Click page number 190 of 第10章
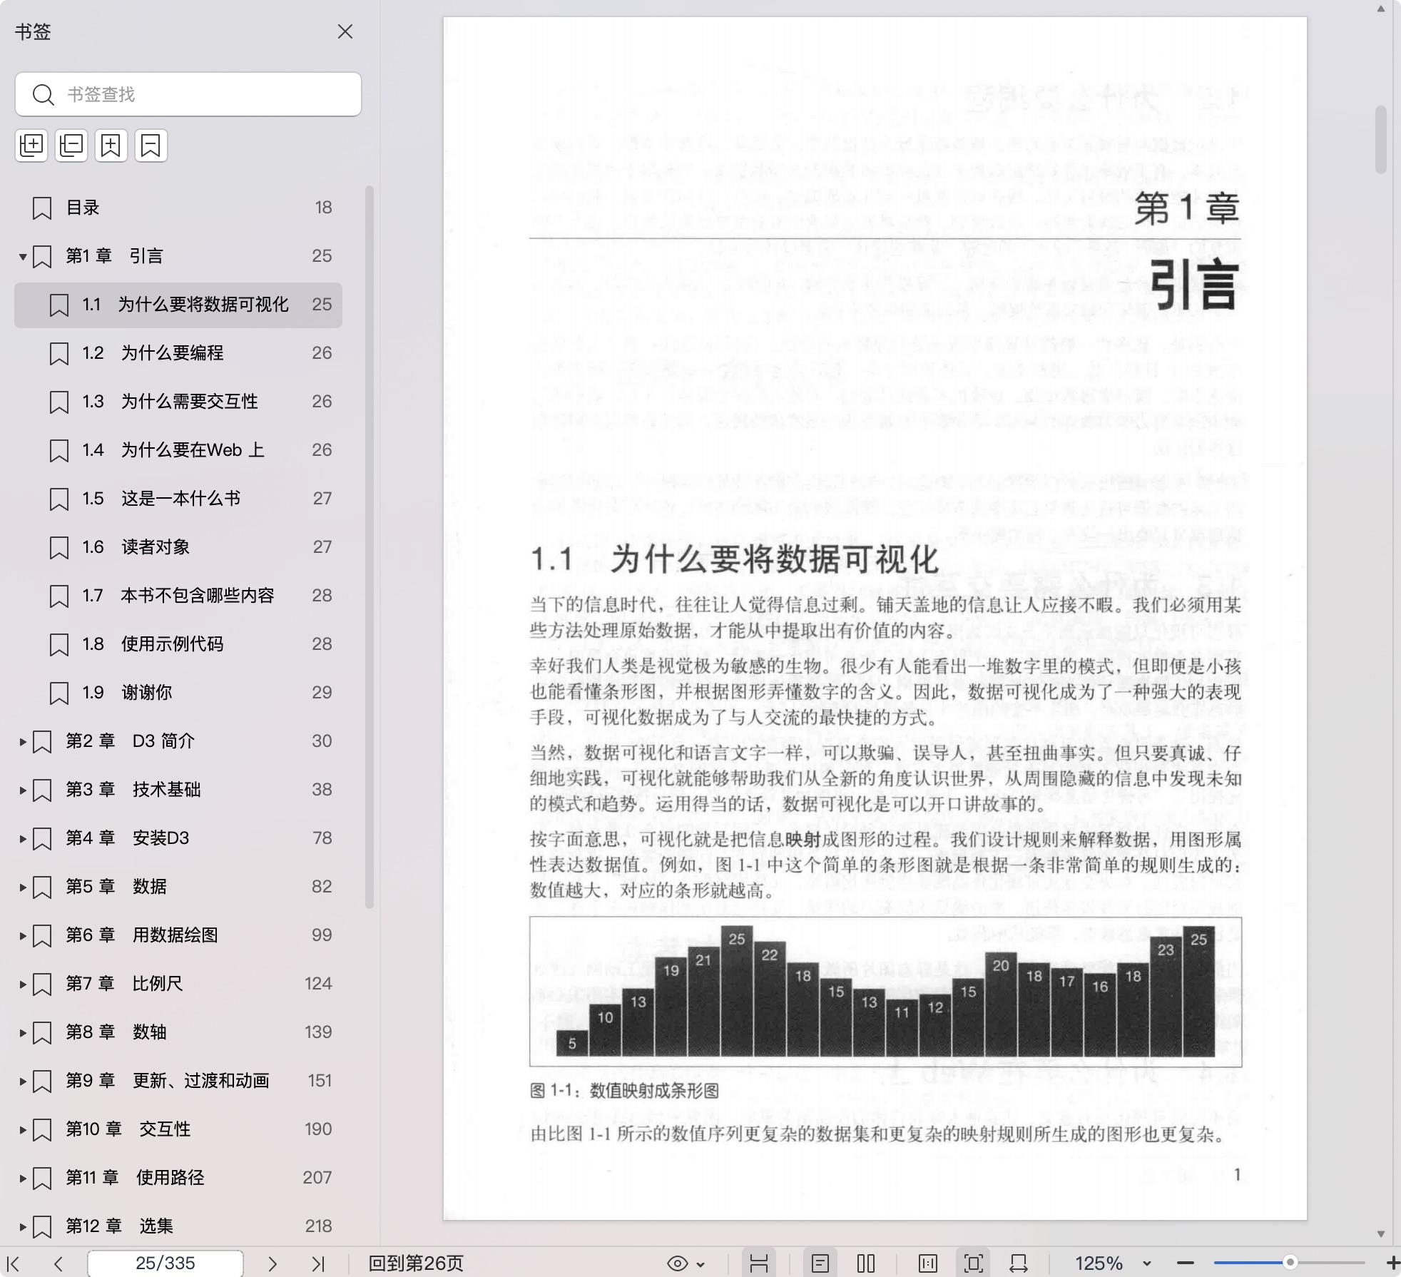This screenshot has width=1401, height=1277. (x=318, y=1129)
